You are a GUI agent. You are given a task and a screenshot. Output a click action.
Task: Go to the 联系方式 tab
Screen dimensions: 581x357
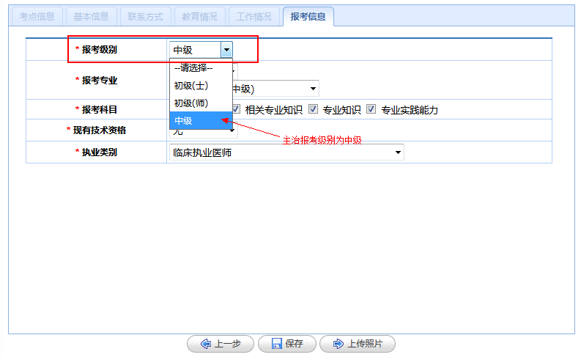click(x=144, y=16)
